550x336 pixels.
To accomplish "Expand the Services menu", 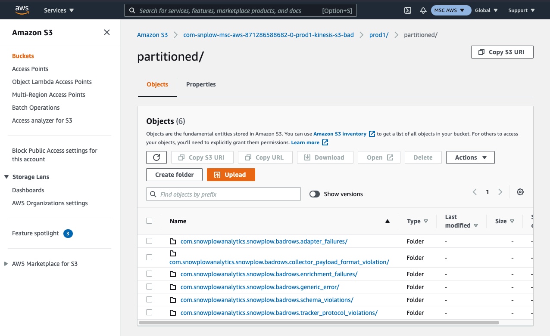I will [x=59, y=10].
